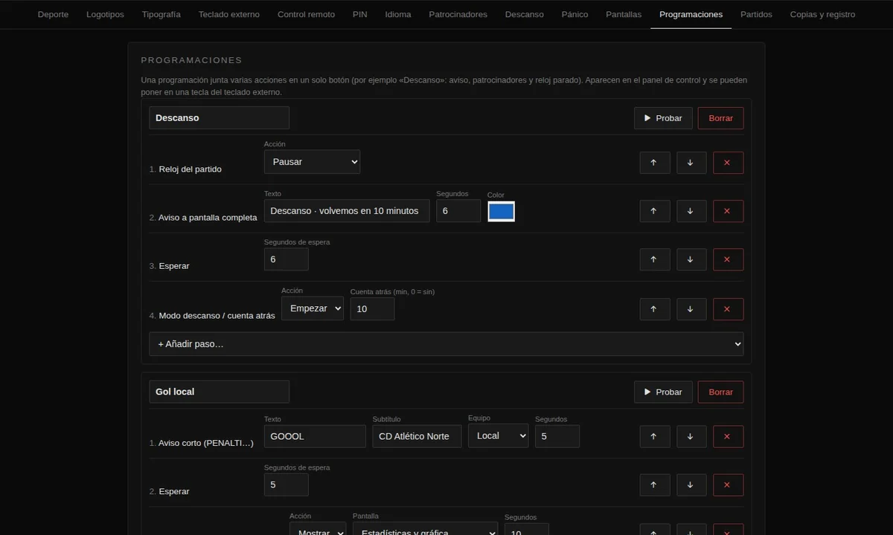893x535 pixels.
Task: Go to the Tipografía tab
Action: (x=161, y=14)
